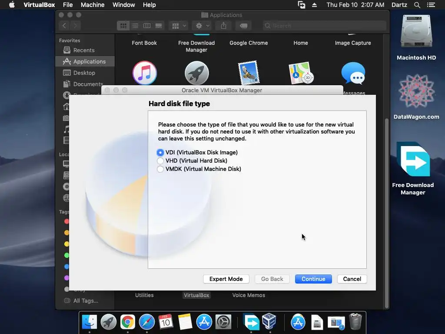Switch Finder to list view

[x=135, y=26]
